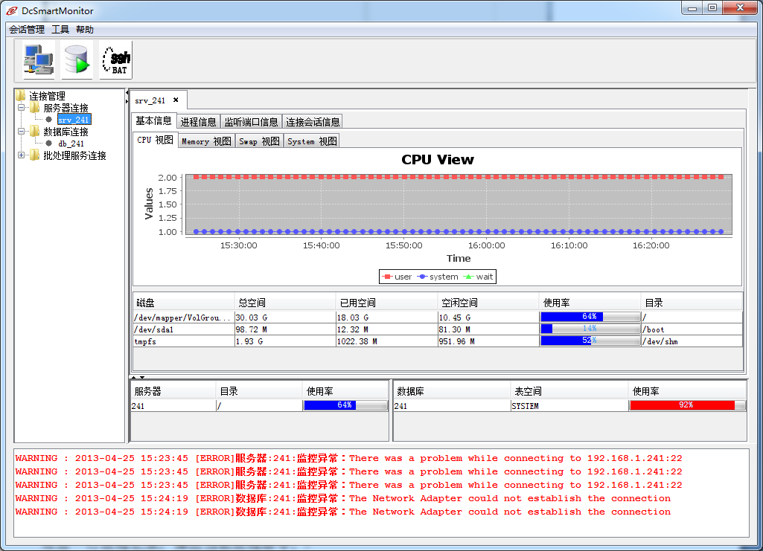Click the 连接管理 folder icon

(x=21, y=95)
